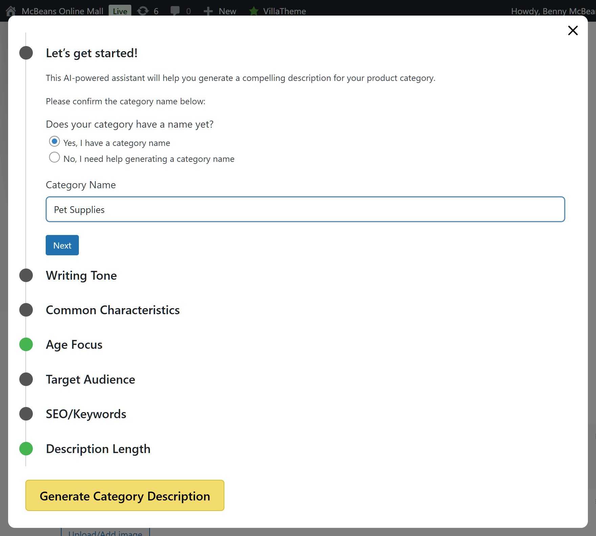This screenshot has width=596, height=536.
Task: Open the McBeans Online Mall site menu
Action: [62, 11]
